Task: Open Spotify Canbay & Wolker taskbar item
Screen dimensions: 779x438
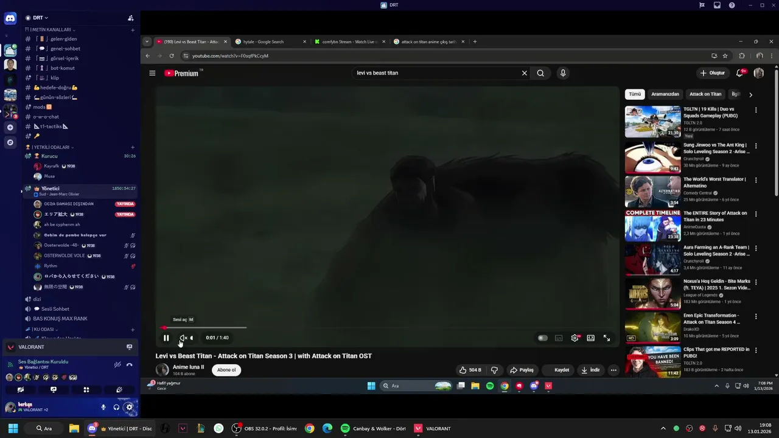Action: pyautogui.click(x=374, y=428)
